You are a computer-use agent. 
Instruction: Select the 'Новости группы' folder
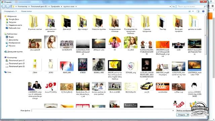pos(99,23)
